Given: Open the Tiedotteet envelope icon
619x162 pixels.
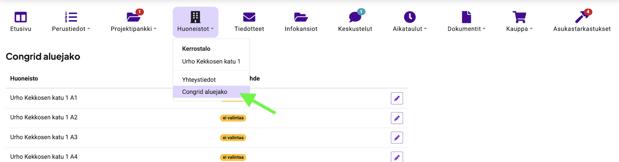Looking at the screenshot, I should 249,18.
